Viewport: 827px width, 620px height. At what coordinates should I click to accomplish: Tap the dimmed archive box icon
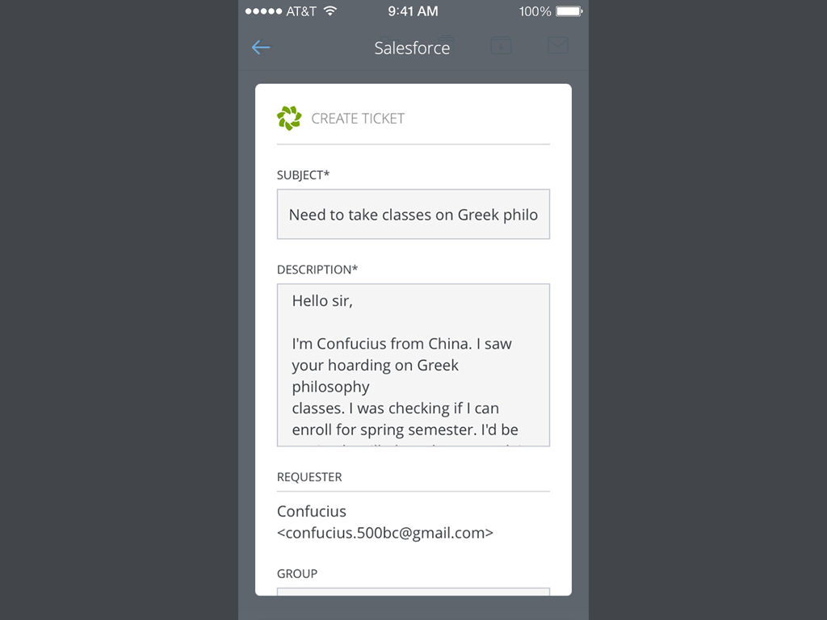pyautogui.click(x=501, y=46)
